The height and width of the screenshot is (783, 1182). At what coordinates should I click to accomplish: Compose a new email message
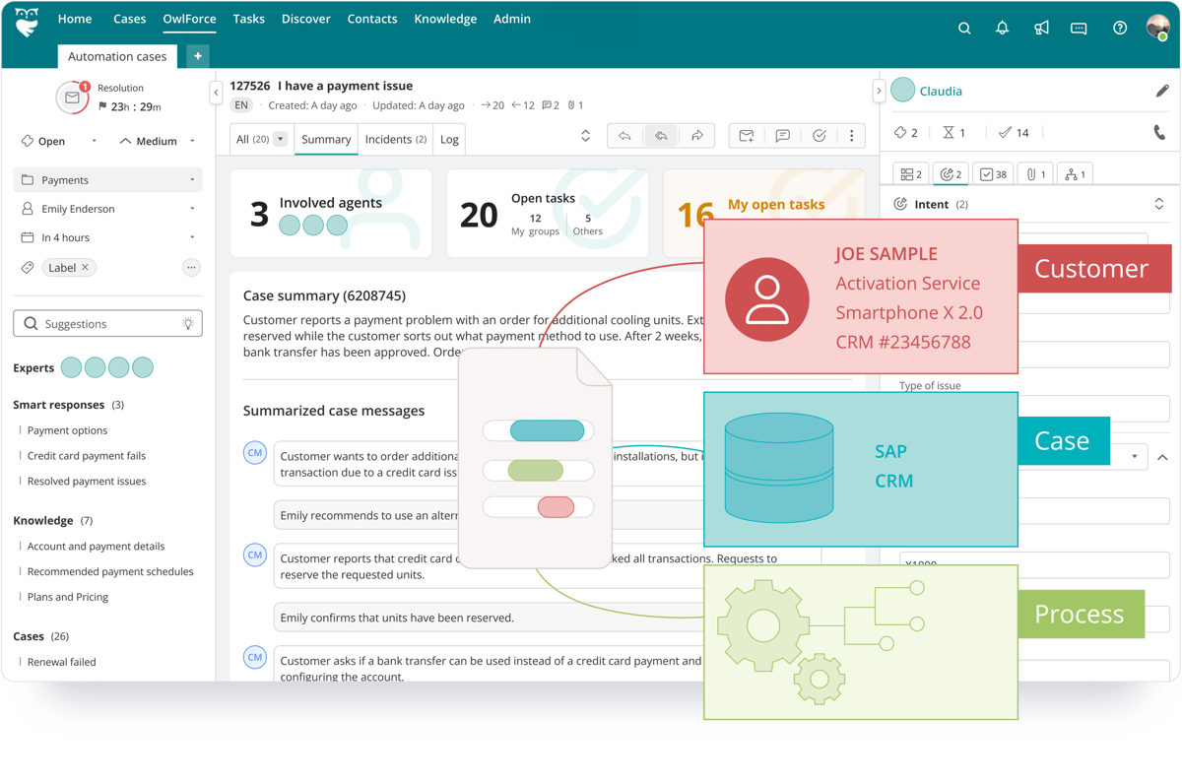[x=747, y=136]
